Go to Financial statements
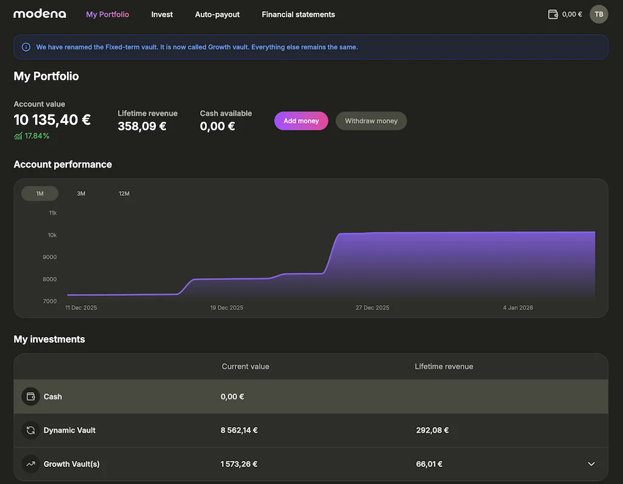Screen dimensions: 623x484 pyautogui.click(x=298, y=14)
